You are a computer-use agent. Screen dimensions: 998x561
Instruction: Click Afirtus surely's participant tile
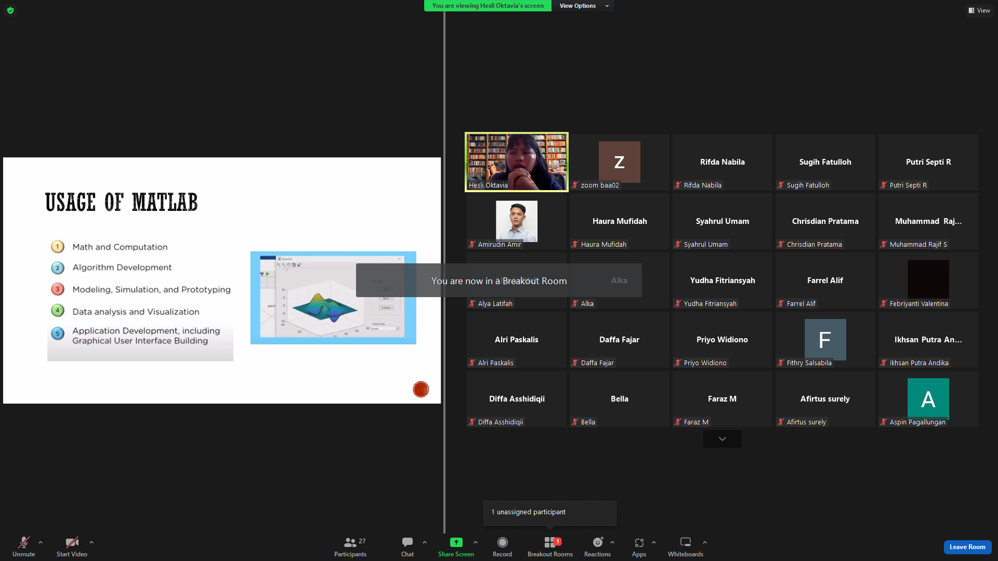click(x=825, y=399)
